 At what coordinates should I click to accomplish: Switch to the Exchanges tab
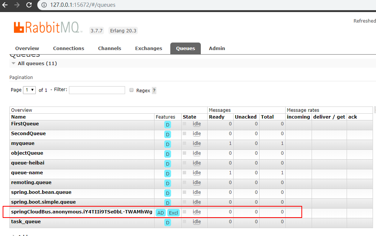148,48
